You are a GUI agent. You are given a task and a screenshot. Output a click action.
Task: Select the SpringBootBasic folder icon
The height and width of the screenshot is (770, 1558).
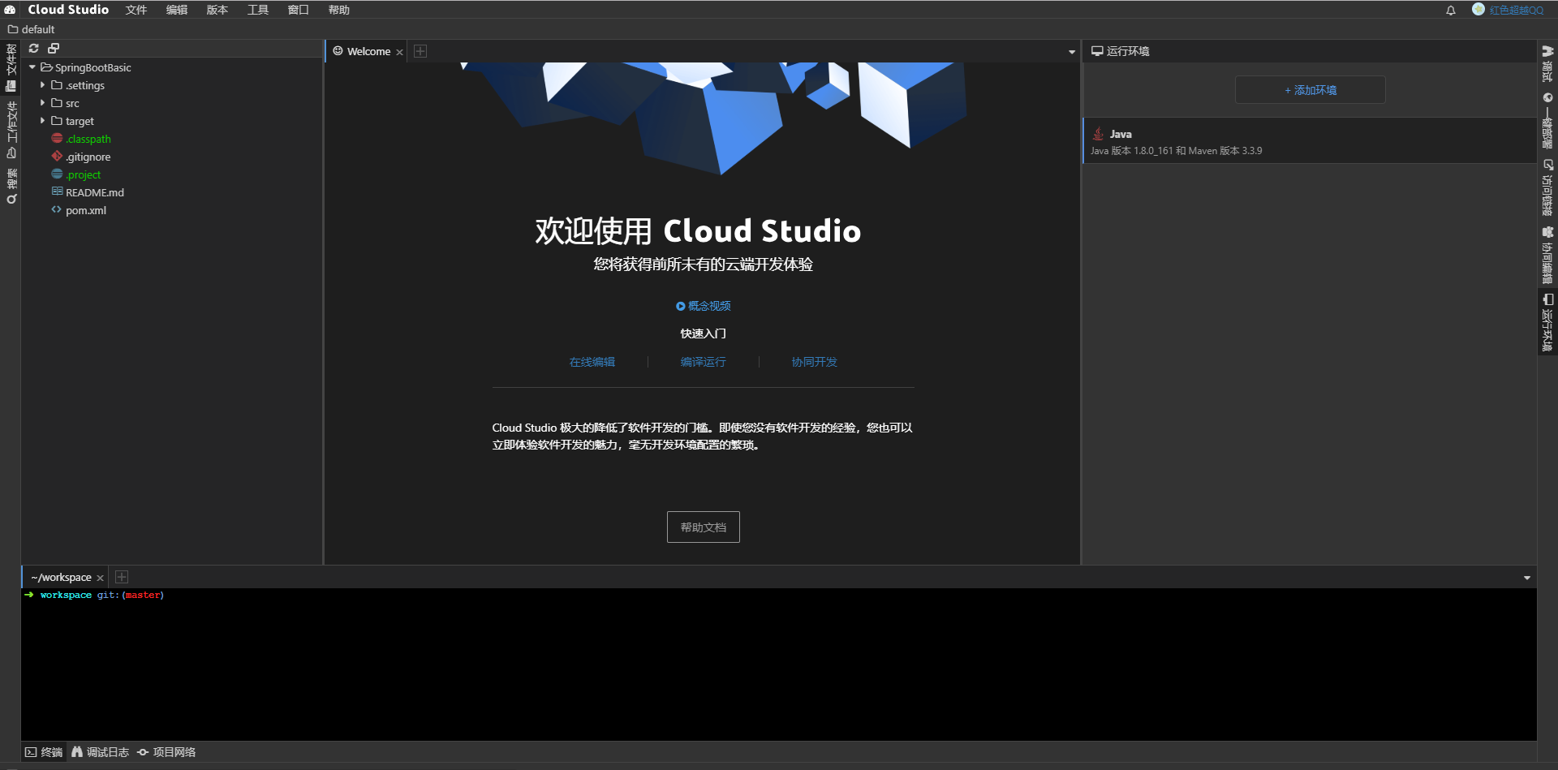[46, 67]
